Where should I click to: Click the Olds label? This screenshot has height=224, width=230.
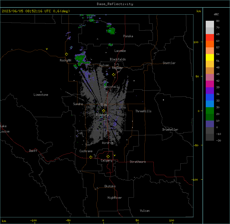point(104,105)
